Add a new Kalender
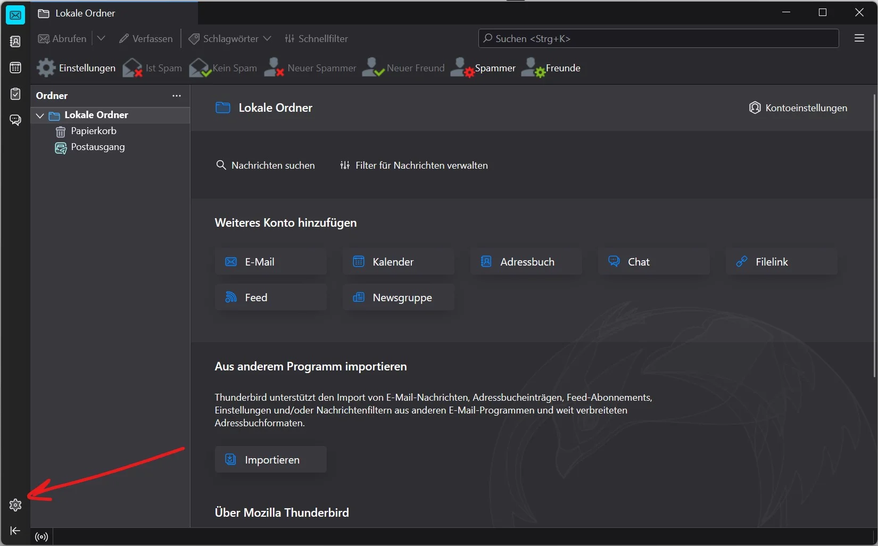This screenshot has height=546, width=878. coord(399,262)
